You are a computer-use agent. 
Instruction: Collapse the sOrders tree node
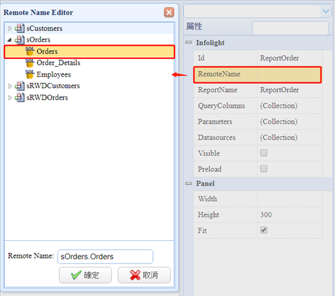click(10, 40)
